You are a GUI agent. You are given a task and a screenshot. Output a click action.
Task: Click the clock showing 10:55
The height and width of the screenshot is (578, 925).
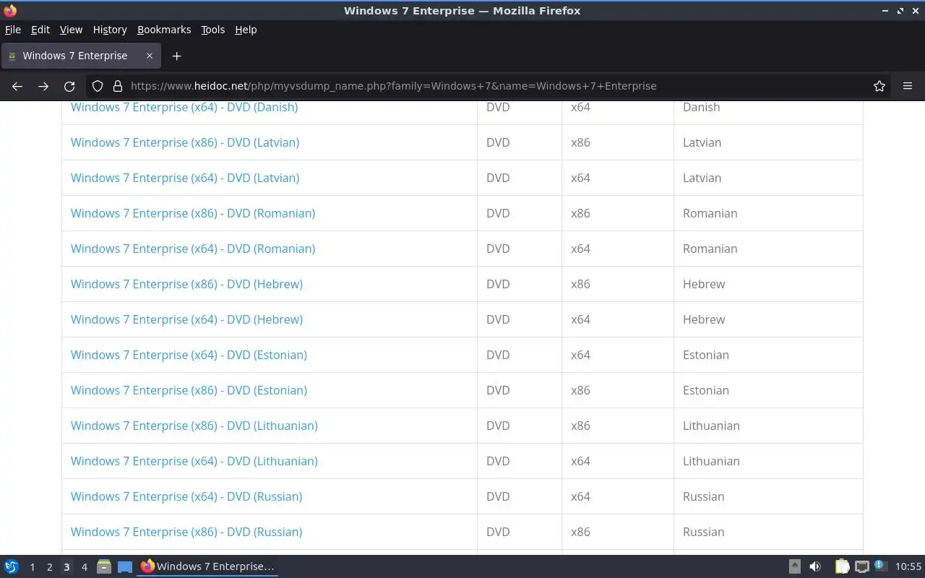pyautogui.click(x=908, y=567)
